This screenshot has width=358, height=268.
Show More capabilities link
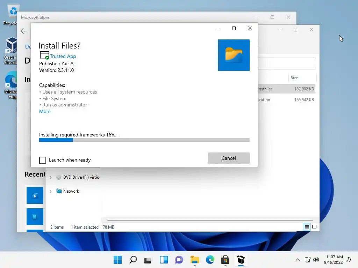[45, 111]
